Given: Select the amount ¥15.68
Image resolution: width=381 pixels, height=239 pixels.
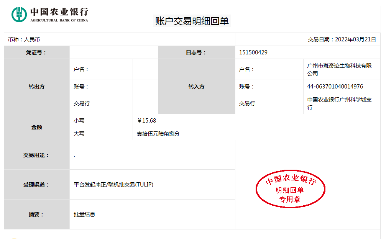Looking at the screenshot, I should pyautogui.click(x=146, y=121).
